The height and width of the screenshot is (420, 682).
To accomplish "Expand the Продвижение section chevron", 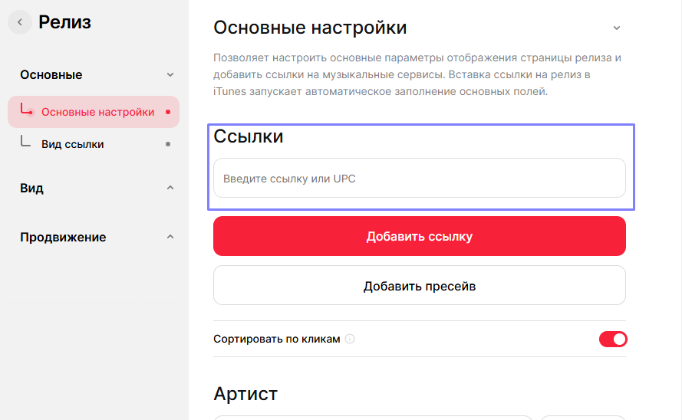I will pyautogui.click(x=170, y=238).
